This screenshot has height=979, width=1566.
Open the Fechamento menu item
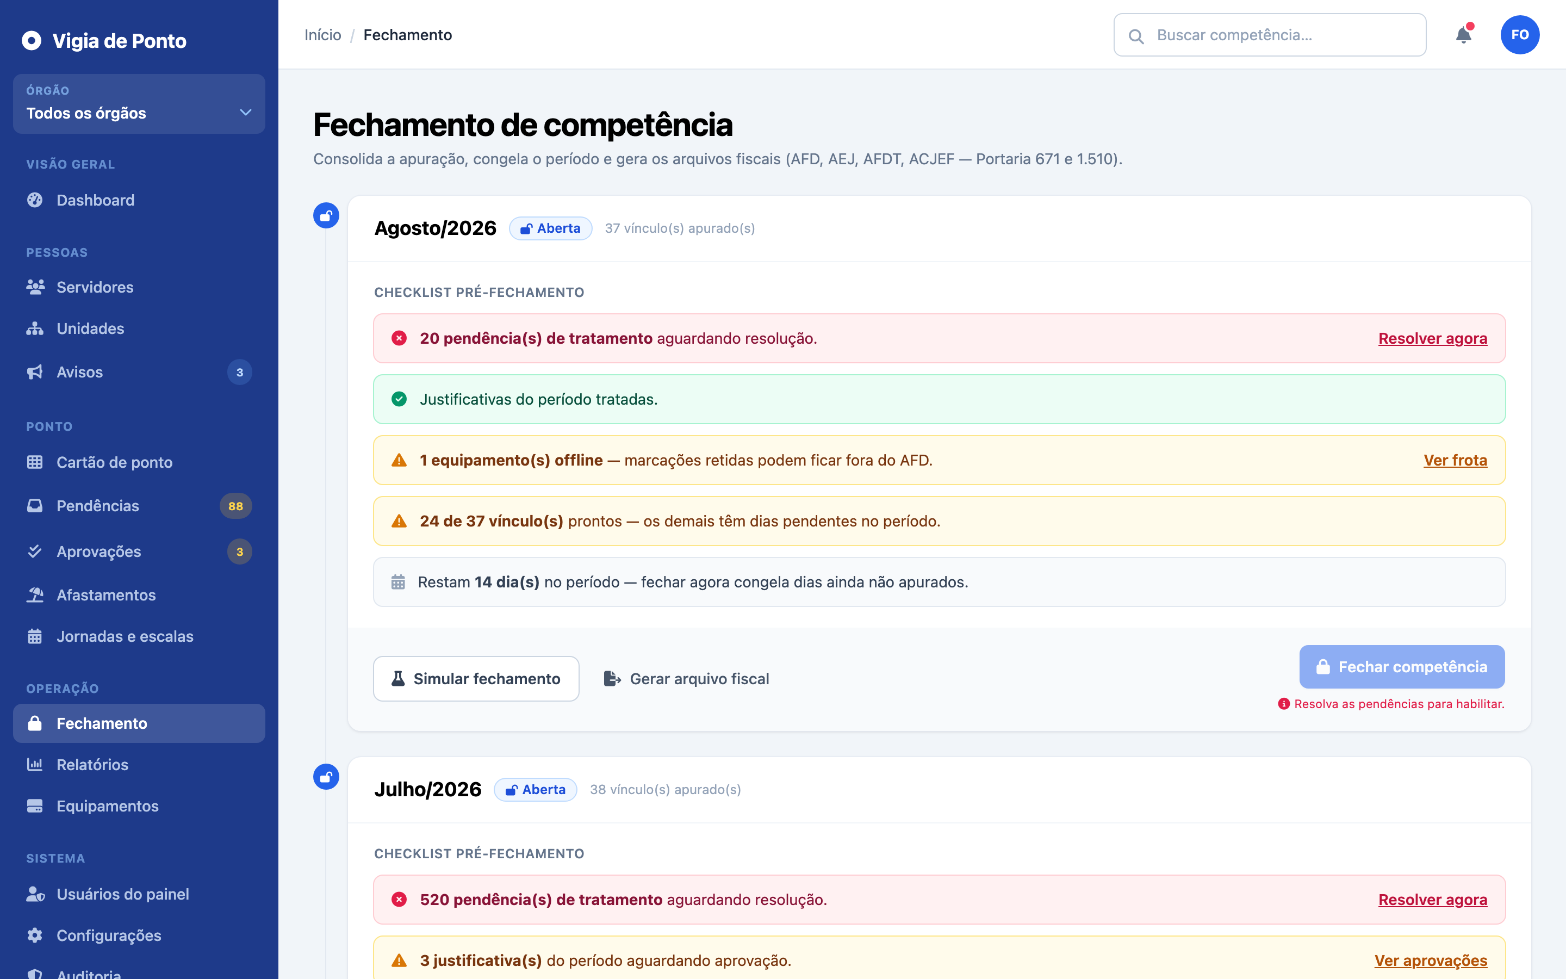pos(139,723)
